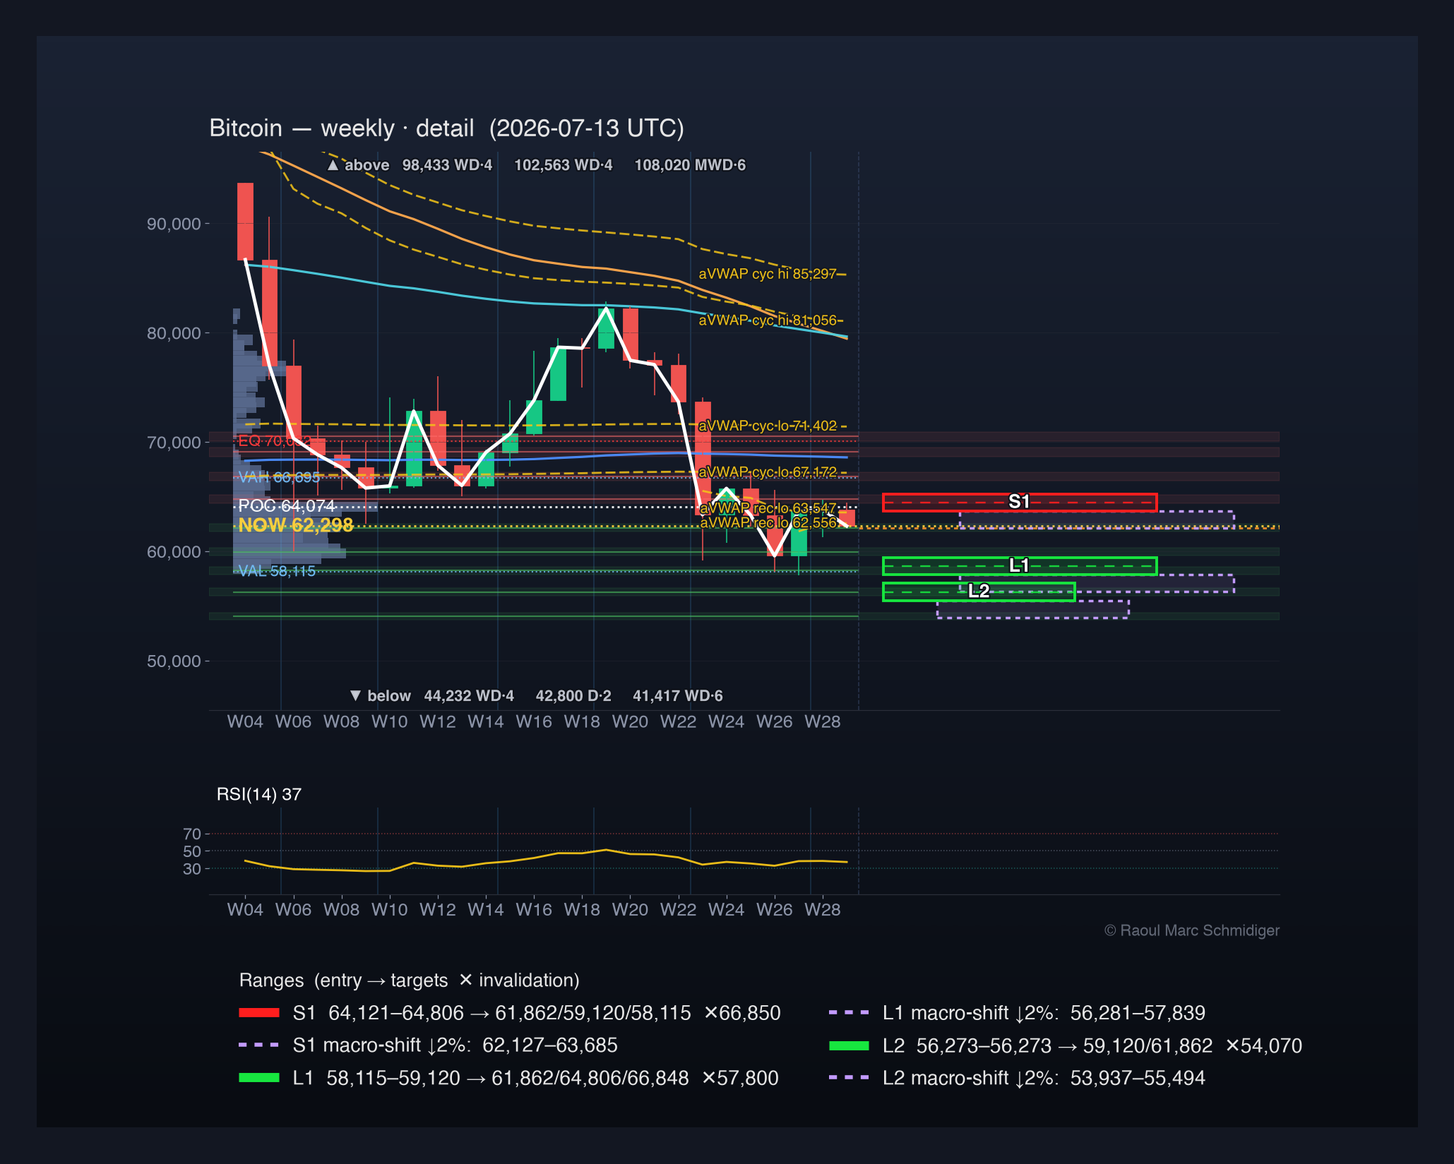The image size is (1454, 1164).
Task: Click the '41,417 WD·6' below level
Action: (678, 696)
